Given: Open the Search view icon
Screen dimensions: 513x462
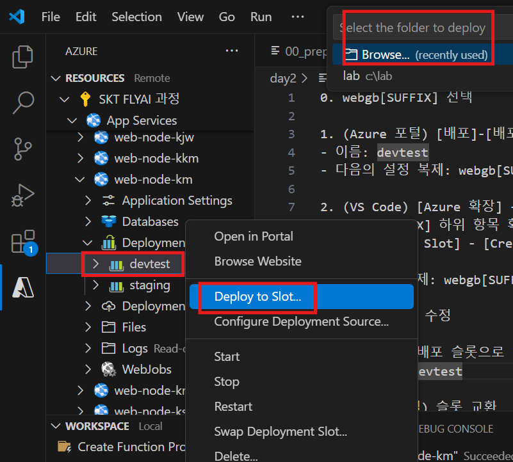Looking at the screenshot, I should [22, 102].
